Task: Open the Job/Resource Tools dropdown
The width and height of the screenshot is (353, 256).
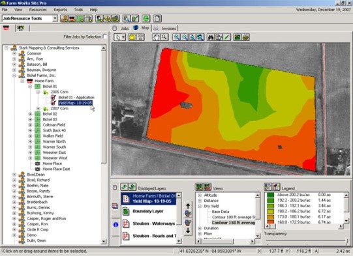Action: (x=55, y=18)
